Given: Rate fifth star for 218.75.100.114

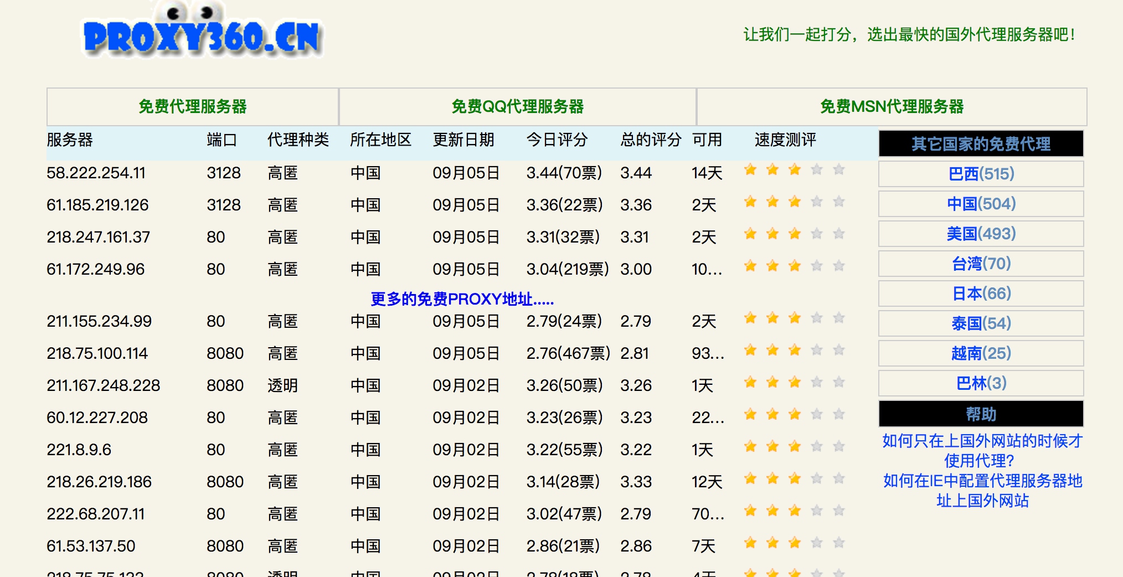Looking at the screenshot, I should [x=839, y=350].
